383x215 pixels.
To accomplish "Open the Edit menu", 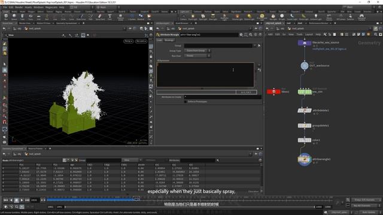I will 11,7.
